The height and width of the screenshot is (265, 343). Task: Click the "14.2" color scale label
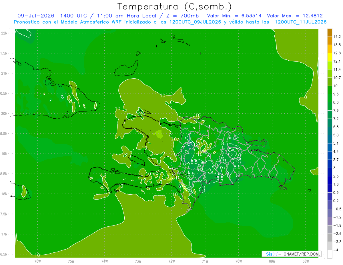(x=337, y=37)
